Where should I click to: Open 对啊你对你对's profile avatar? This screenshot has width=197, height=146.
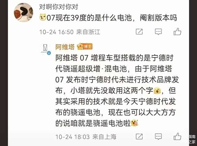tap(23, 12)
